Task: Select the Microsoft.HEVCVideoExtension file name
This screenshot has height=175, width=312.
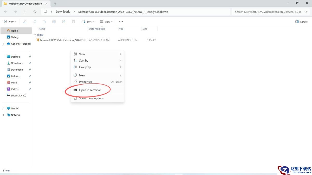Action: [x=63, y=40]
